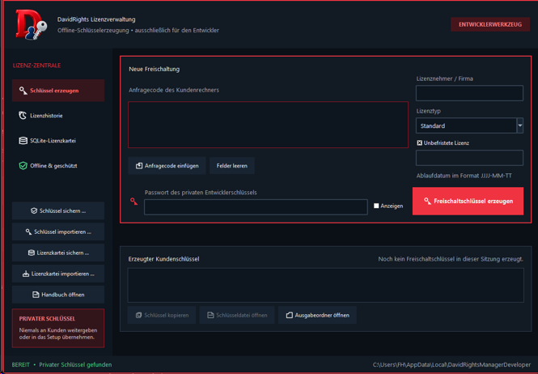The width and height of the screenshot is (538, 374).
Task: Click the DavidRights red D logo
Action: click(32, 25)
